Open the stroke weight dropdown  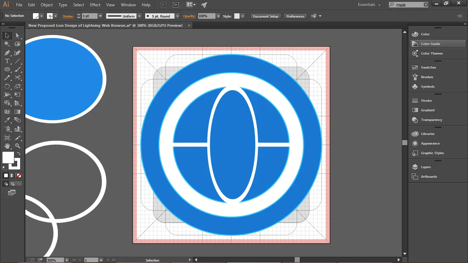coord(100,16)
